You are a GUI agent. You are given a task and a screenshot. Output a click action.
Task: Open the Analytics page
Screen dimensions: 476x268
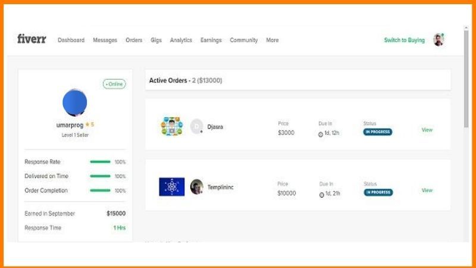(181, 40)
